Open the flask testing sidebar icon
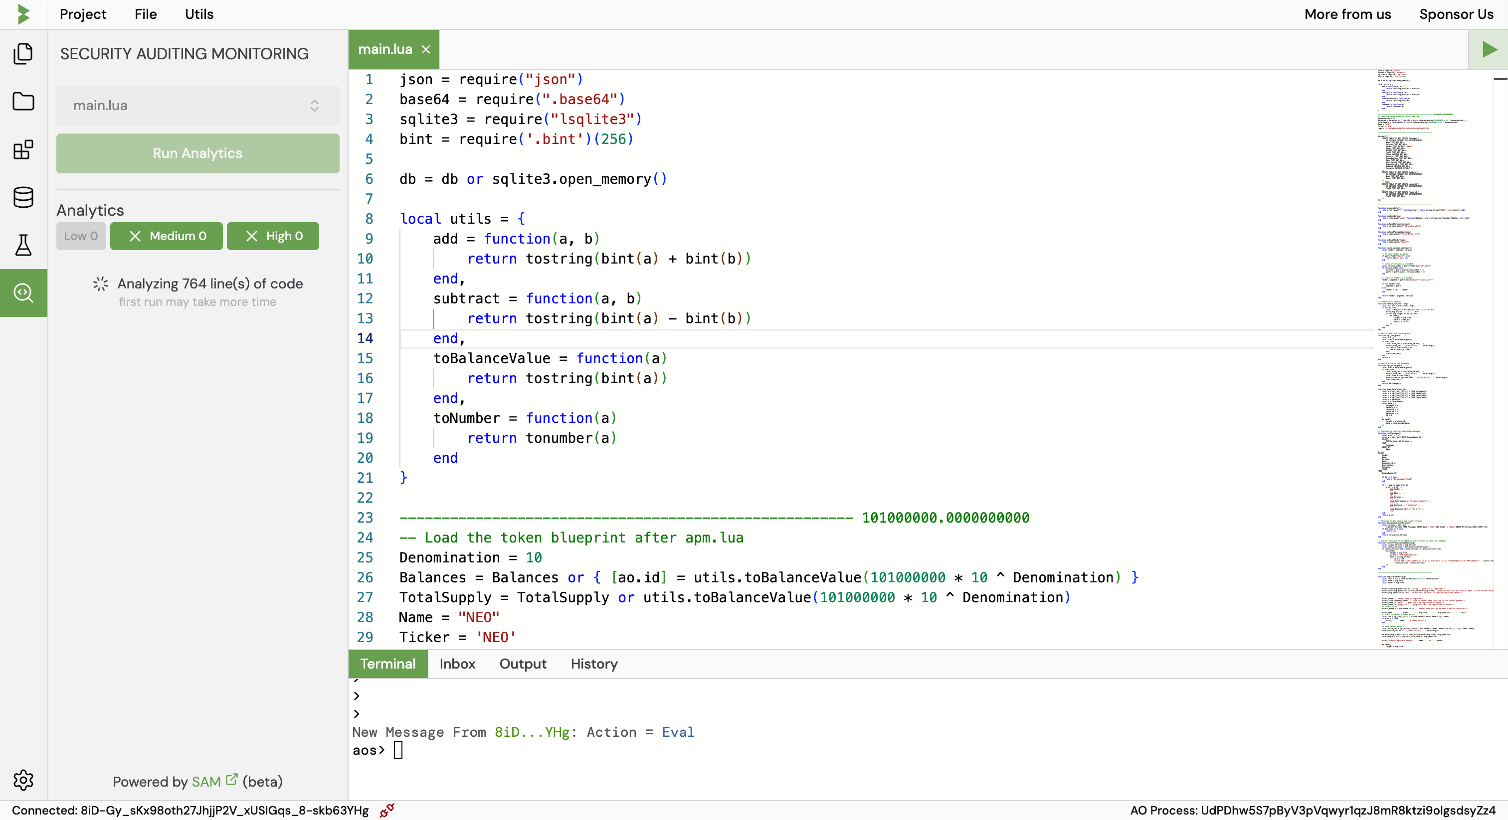Image resolution: width=1508 pixels, height=820 pixels. pos(23,245)
